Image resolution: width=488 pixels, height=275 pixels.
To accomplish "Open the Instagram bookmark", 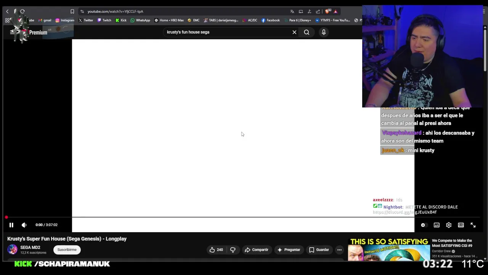I will (65, 20).
